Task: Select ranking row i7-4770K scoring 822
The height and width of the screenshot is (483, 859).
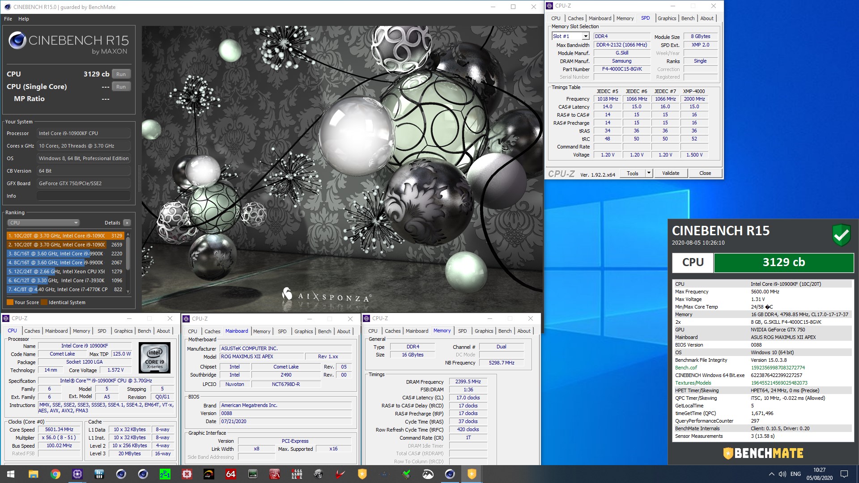Action: (65, 289)
